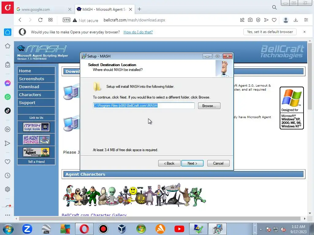Open the sidebar history clock icon

8,175
